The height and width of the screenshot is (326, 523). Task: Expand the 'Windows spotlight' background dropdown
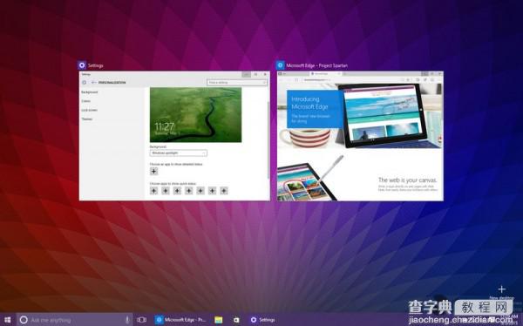[179, 153]
